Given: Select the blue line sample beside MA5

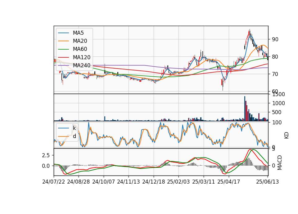Looking at the screenshot, I should tap(63, 33).
